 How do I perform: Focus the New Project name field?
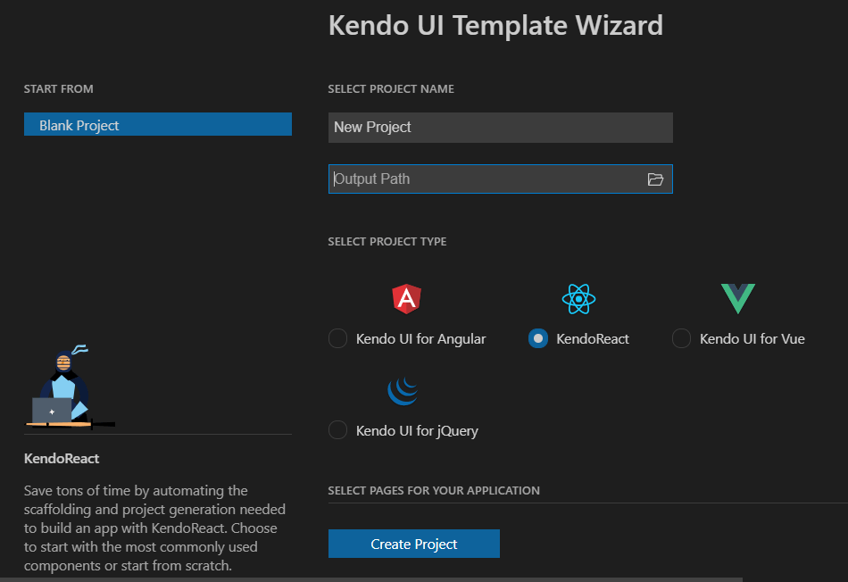[500, 128]
